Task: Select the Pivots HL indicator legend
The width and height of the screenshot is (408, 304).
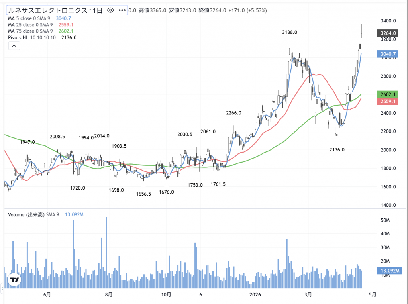Action: (32, 37)
